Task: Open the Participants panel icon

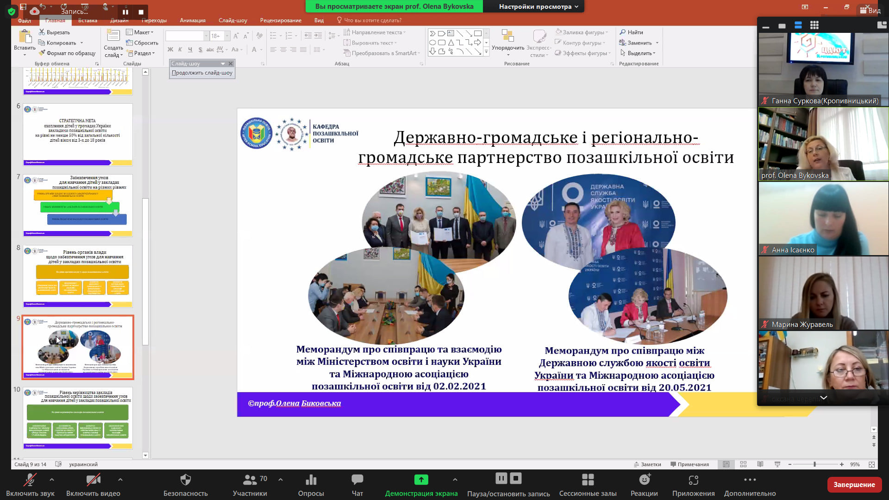Action: tap(250, 480)
